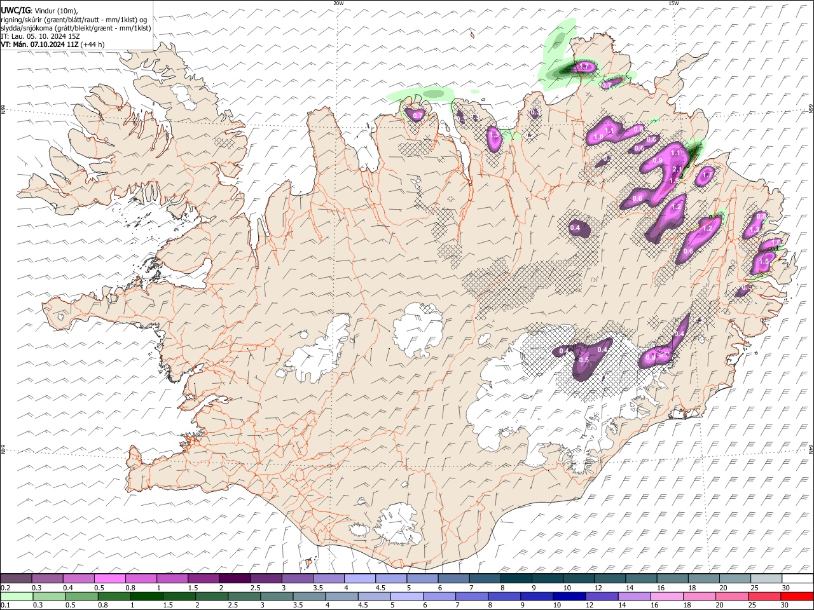Image resolution: width=814 pixels, height=610 pixels.
Task: Pick the rain-scale swatch starting at 25
Action: point(765,596)
